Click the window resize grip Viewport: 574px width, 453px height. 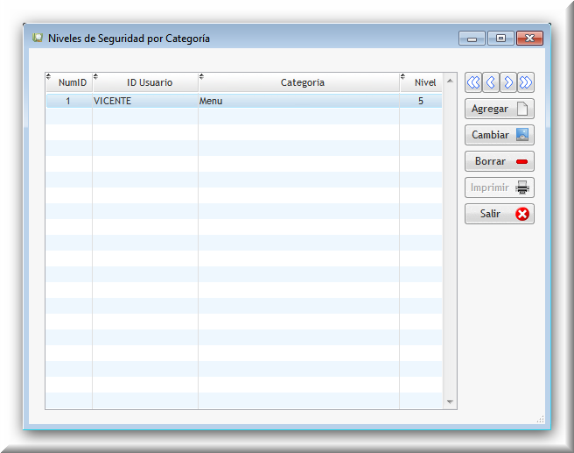pos(541,420)
